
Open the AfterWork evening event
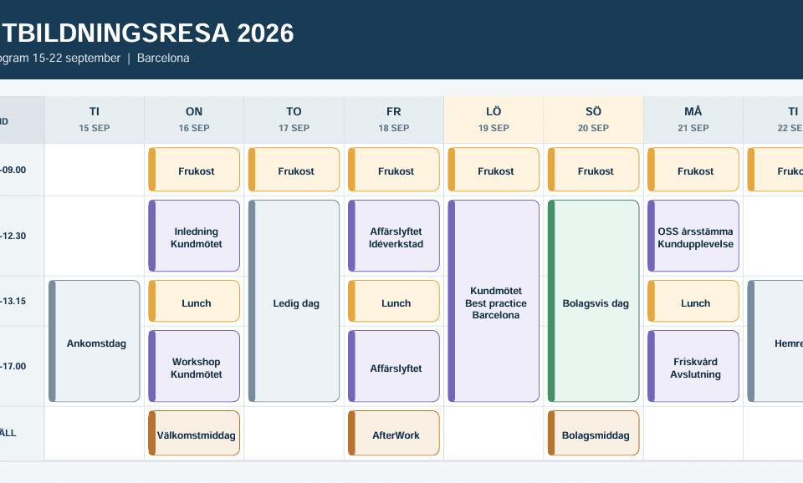coord(394,433)
